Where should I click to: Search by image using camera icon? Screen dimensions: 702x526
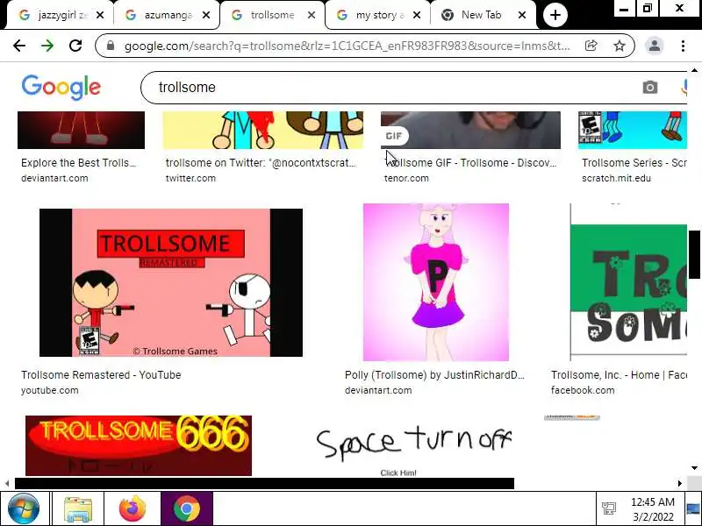pos(650,87)
